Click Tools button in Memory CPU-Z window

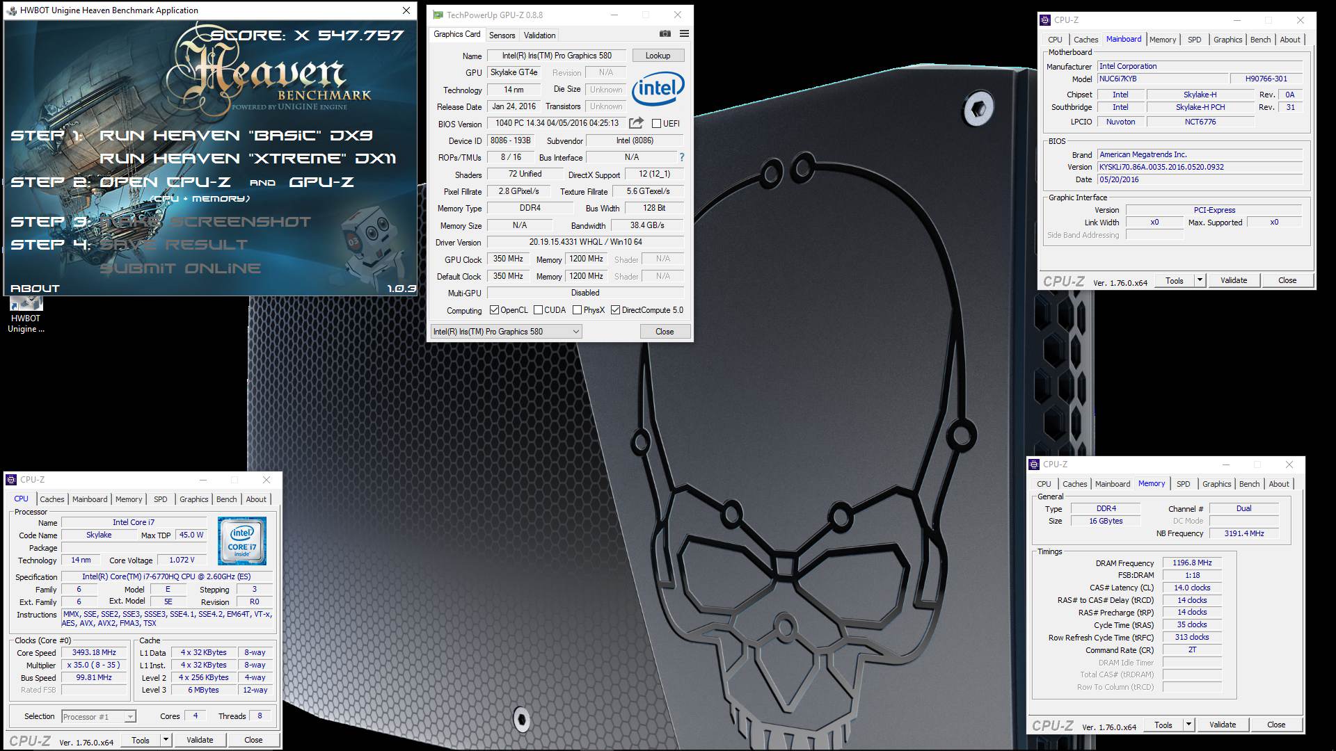pos(1163,725)
